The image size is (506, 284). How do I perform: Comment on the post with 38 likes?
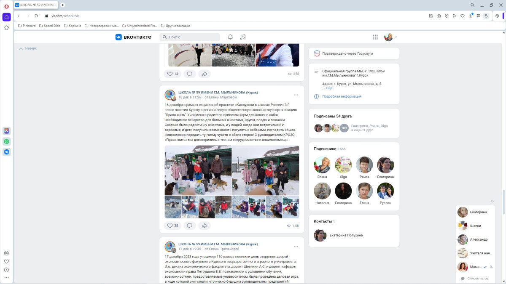(x=190, y=226)
